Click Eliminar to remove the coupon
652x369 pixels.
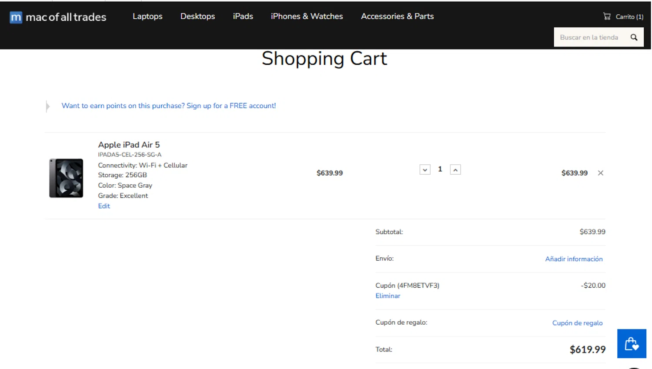[388, 296]
